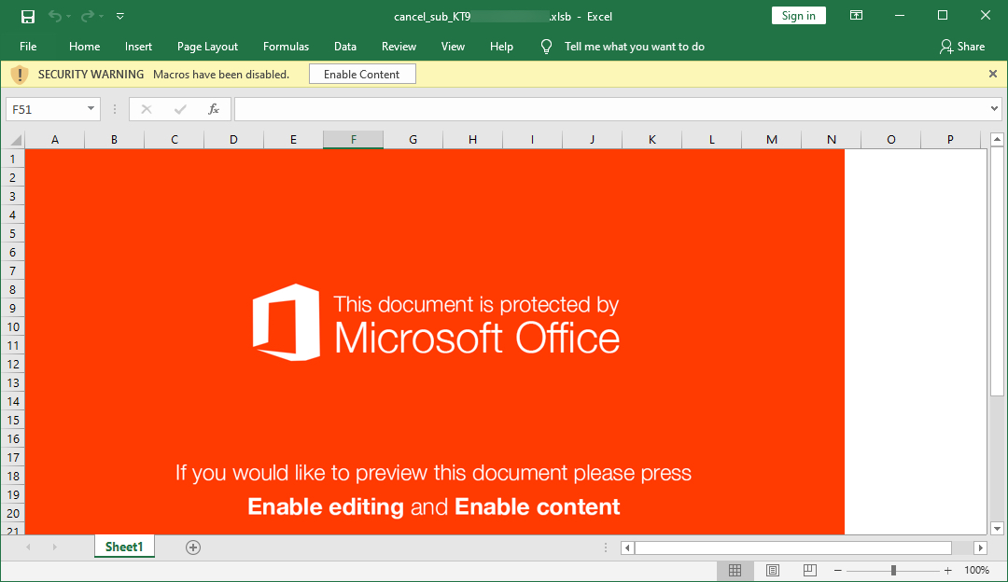Switch to Page Layout view
This screenshot has height=582, width=1008.
coord(773,570)
